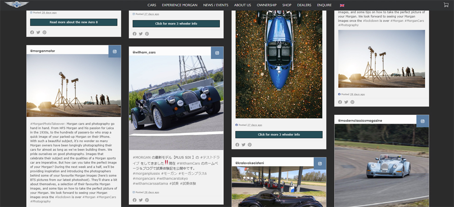This screenshot has height=207, width=454.
Task: Open the shopping cart
Action: pyautogui.click(x=446, y=5)
